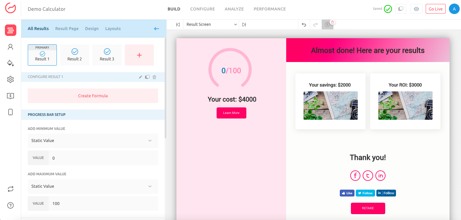Switch to the ANALYZE tab
The image size is (461, 220).
click(x=234, y=9)
